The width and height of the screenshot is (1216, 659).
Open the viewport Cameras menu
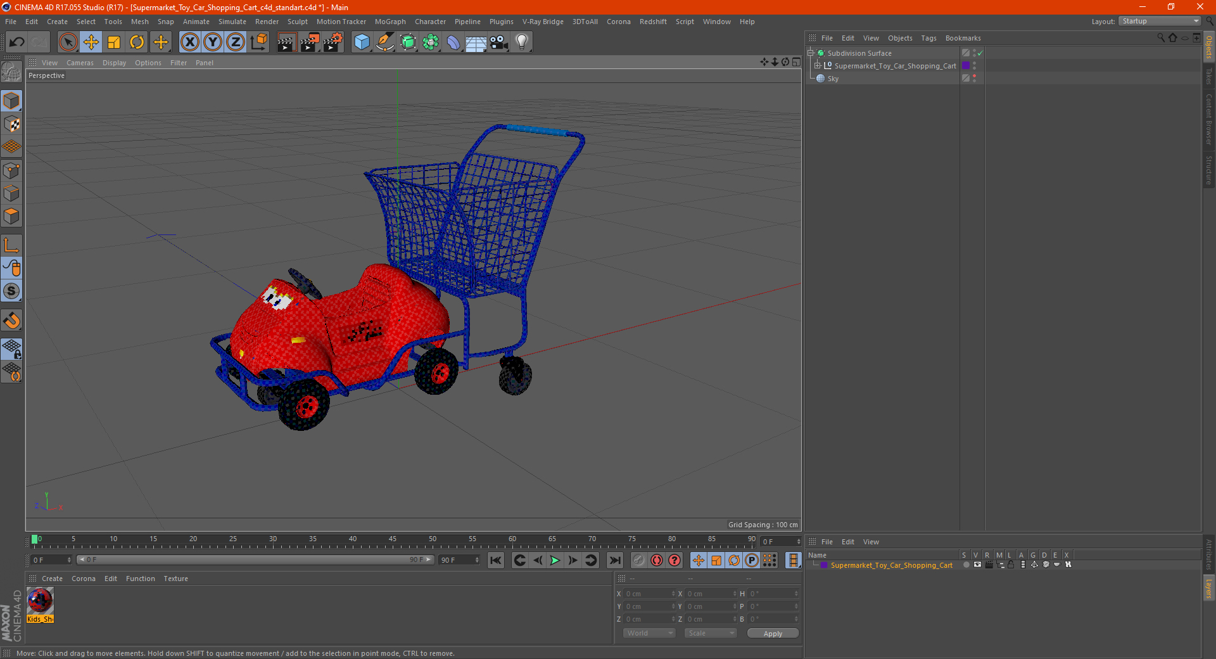[x=80, y=63]
